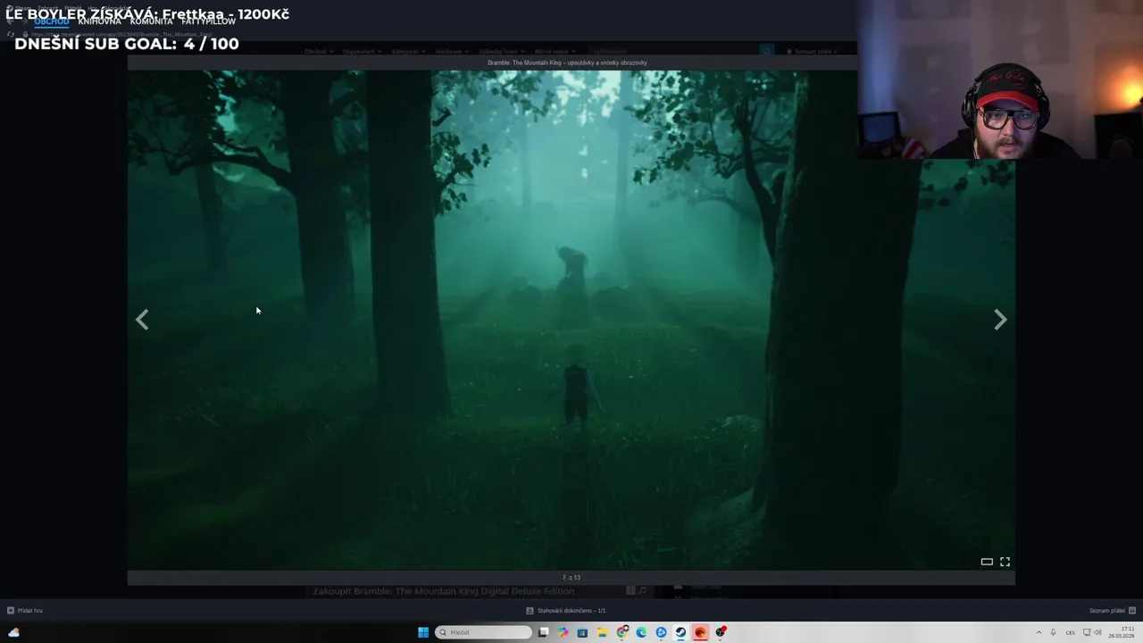Open Task View in the taskbar

coord(543,632)
